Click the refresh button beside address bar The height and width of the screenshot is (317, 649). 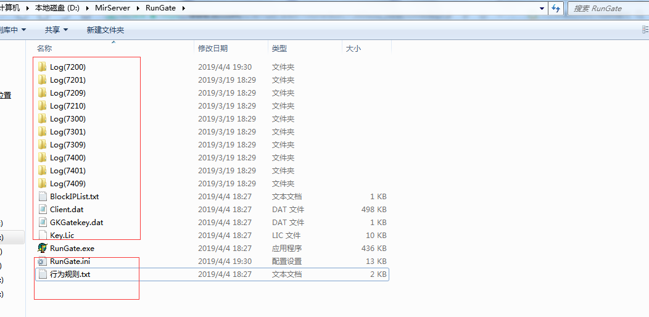(556, 8)
